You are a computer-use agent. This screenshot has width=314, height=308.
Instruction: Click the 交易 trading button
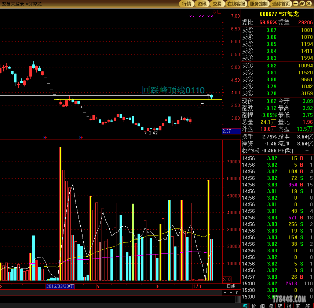[x=217, y=4]
